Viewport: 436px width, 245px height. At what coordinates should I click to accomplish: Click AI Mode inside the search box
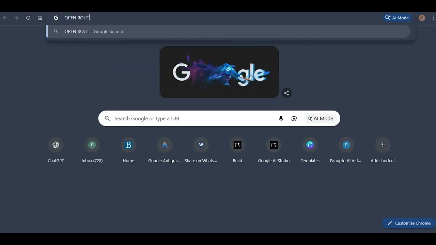click(x=320, y=118)
